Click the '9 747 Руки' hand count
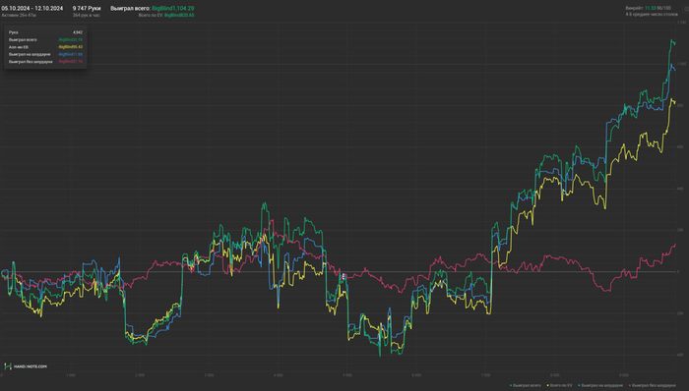689x391 pixels. click(x=87, y=8)
